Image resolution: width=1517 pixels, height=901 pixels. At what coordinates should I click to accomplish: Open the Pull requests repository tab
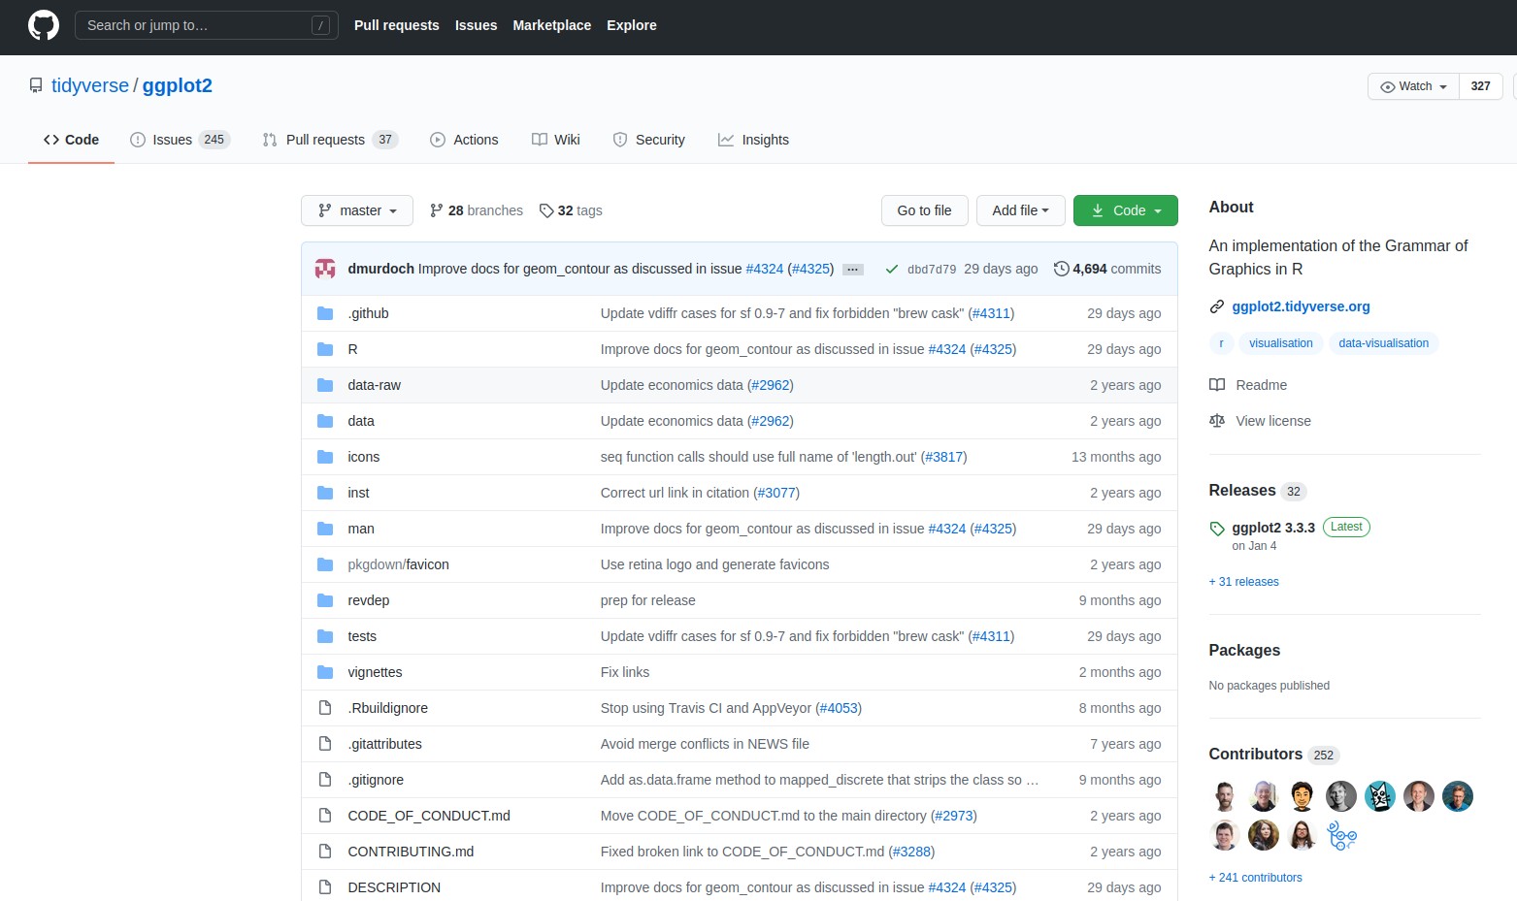330,140
